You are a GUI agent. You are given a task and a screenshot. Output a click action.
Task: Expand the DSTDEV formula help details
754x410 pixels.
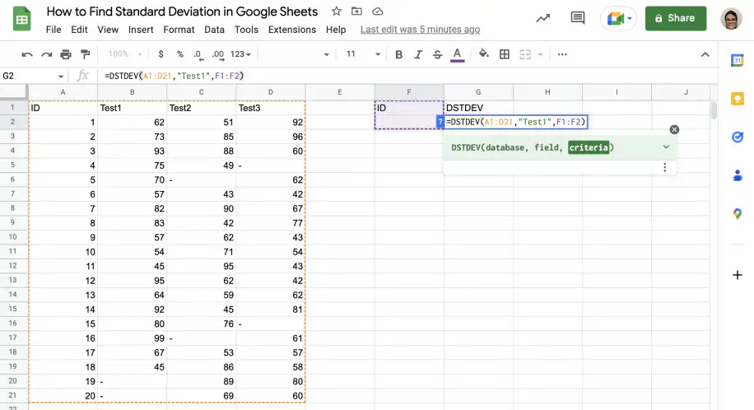coord(666,147)
